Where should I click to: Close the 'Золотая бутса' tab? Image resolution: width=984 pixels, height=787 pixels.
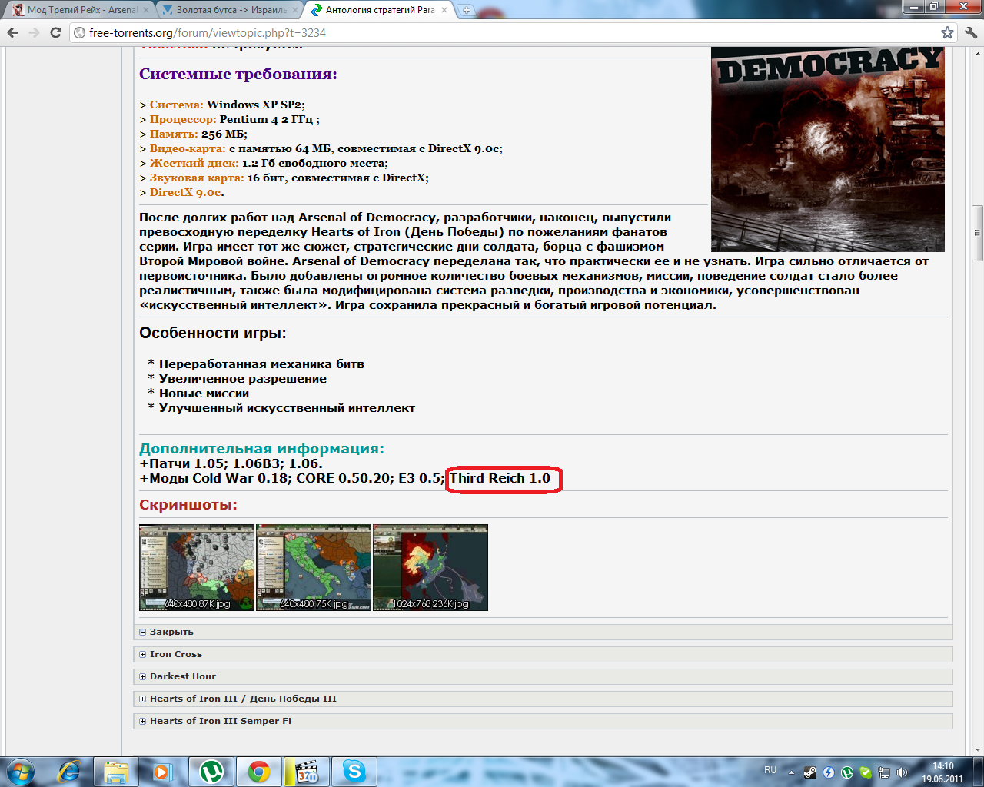(294, 10)
